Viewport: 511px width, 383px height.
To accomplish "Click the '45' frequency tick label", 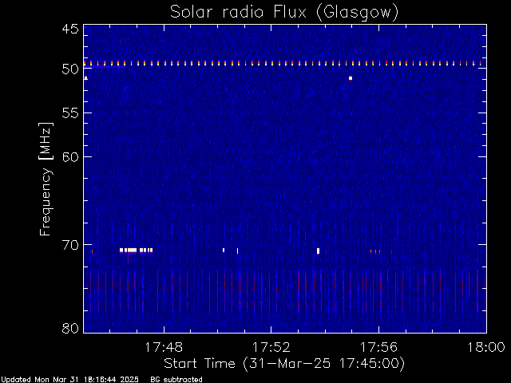I will 70,29.
